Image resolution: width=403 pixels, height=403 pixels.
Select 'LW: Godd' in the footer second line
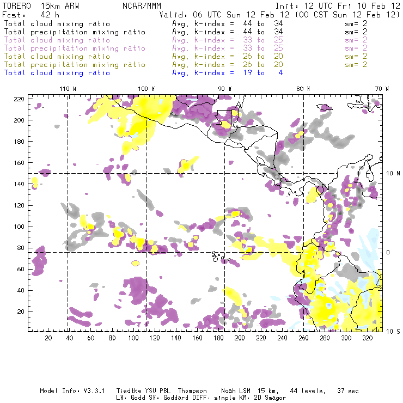[x=130, y=398]
